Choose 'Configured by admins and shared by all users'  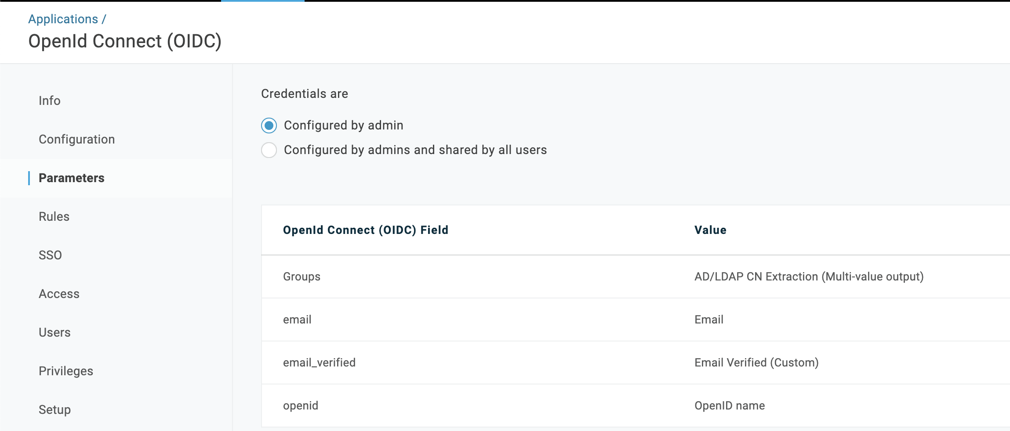pyautogui.click(x=269, y=150)
